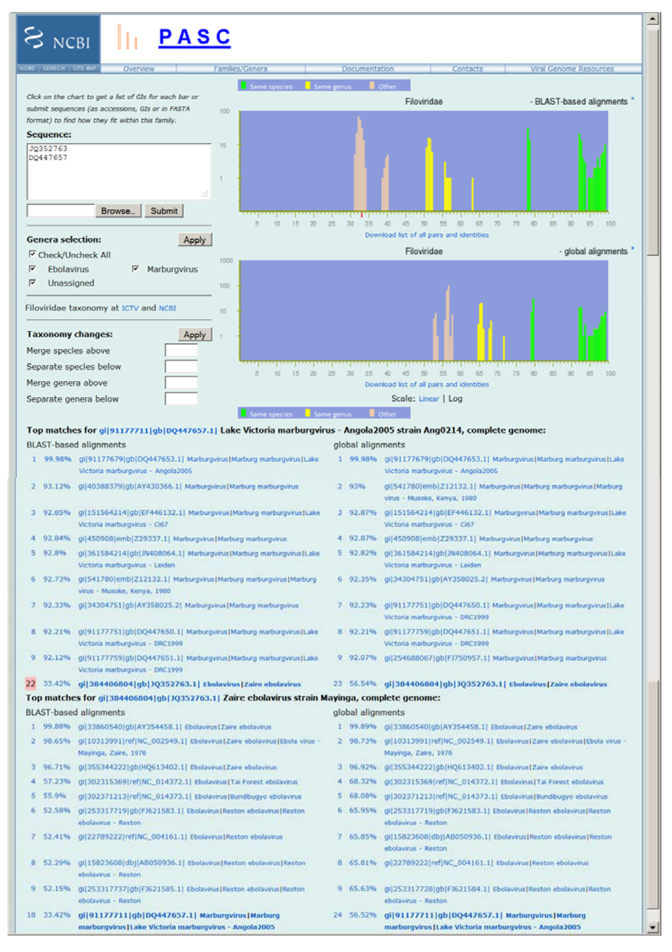
Task: Click Apply next to Taxonomy changes
Action: pos(195,335)
